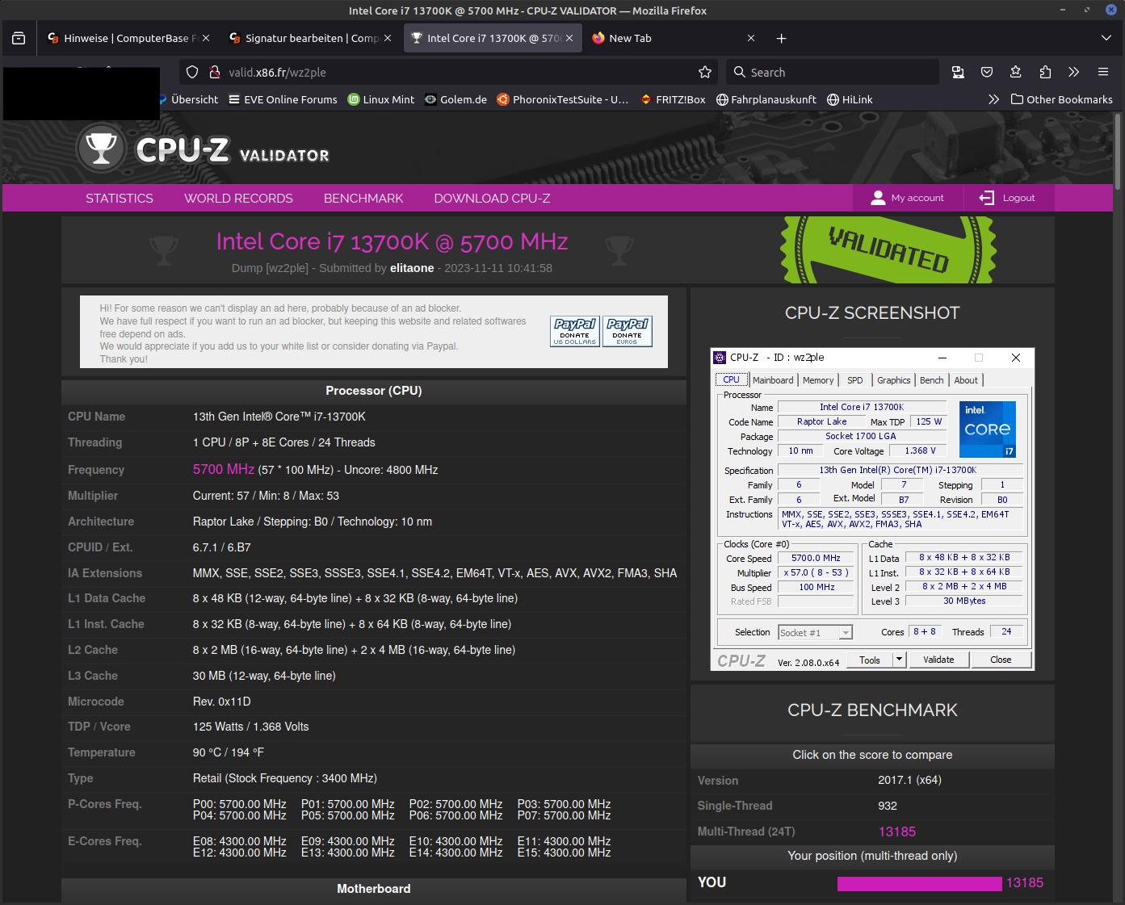Click the Intel Core i7 13700K heading
The image size is (1125, 905).
point(392,241)
